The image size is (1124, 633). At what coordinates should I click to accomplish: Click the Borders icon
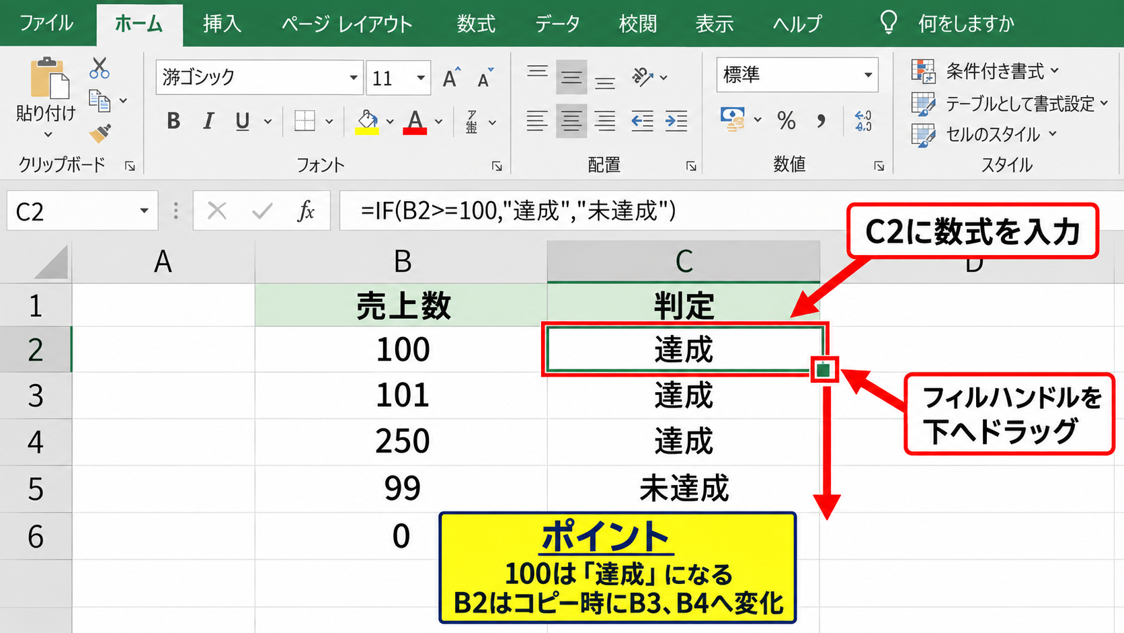(305, 121)
